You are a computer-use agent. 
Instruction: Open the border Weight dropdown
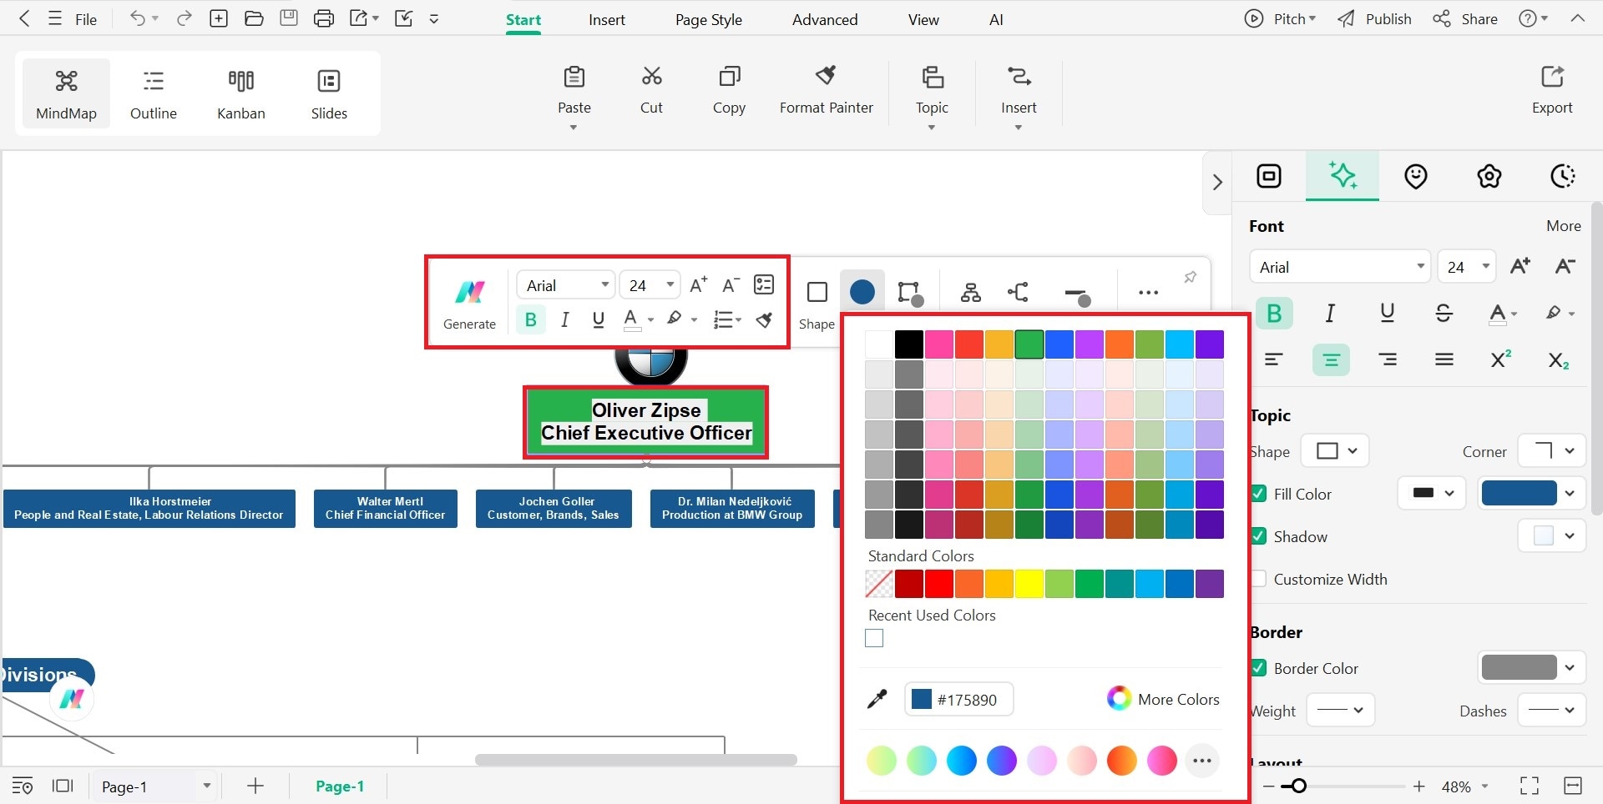pos(1340,711)
